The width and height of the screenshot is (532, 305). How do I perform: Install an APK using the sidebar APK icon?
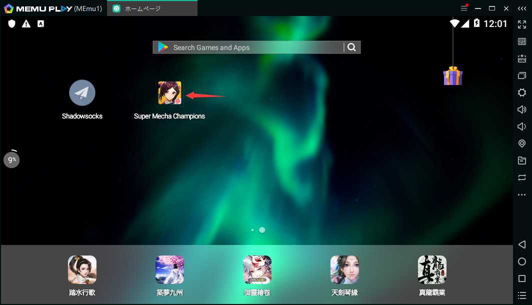(x=522, y=58)
